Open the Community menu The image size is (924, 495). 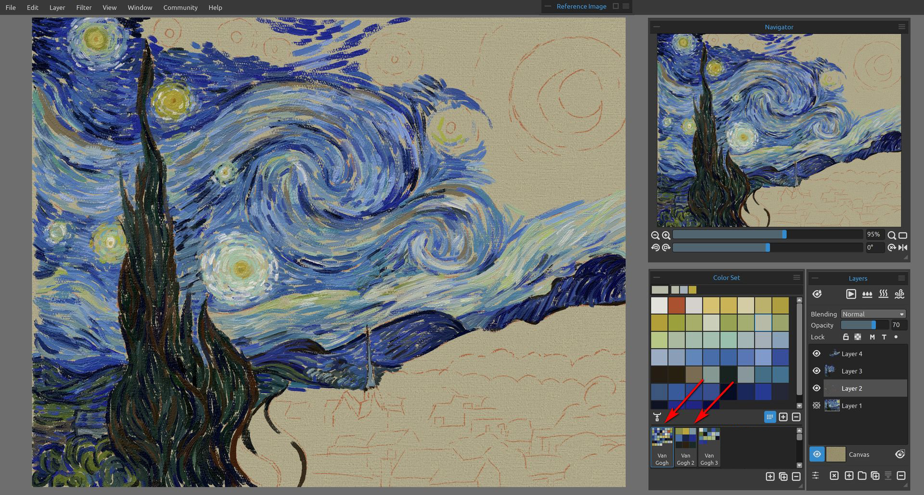[180, 7]
